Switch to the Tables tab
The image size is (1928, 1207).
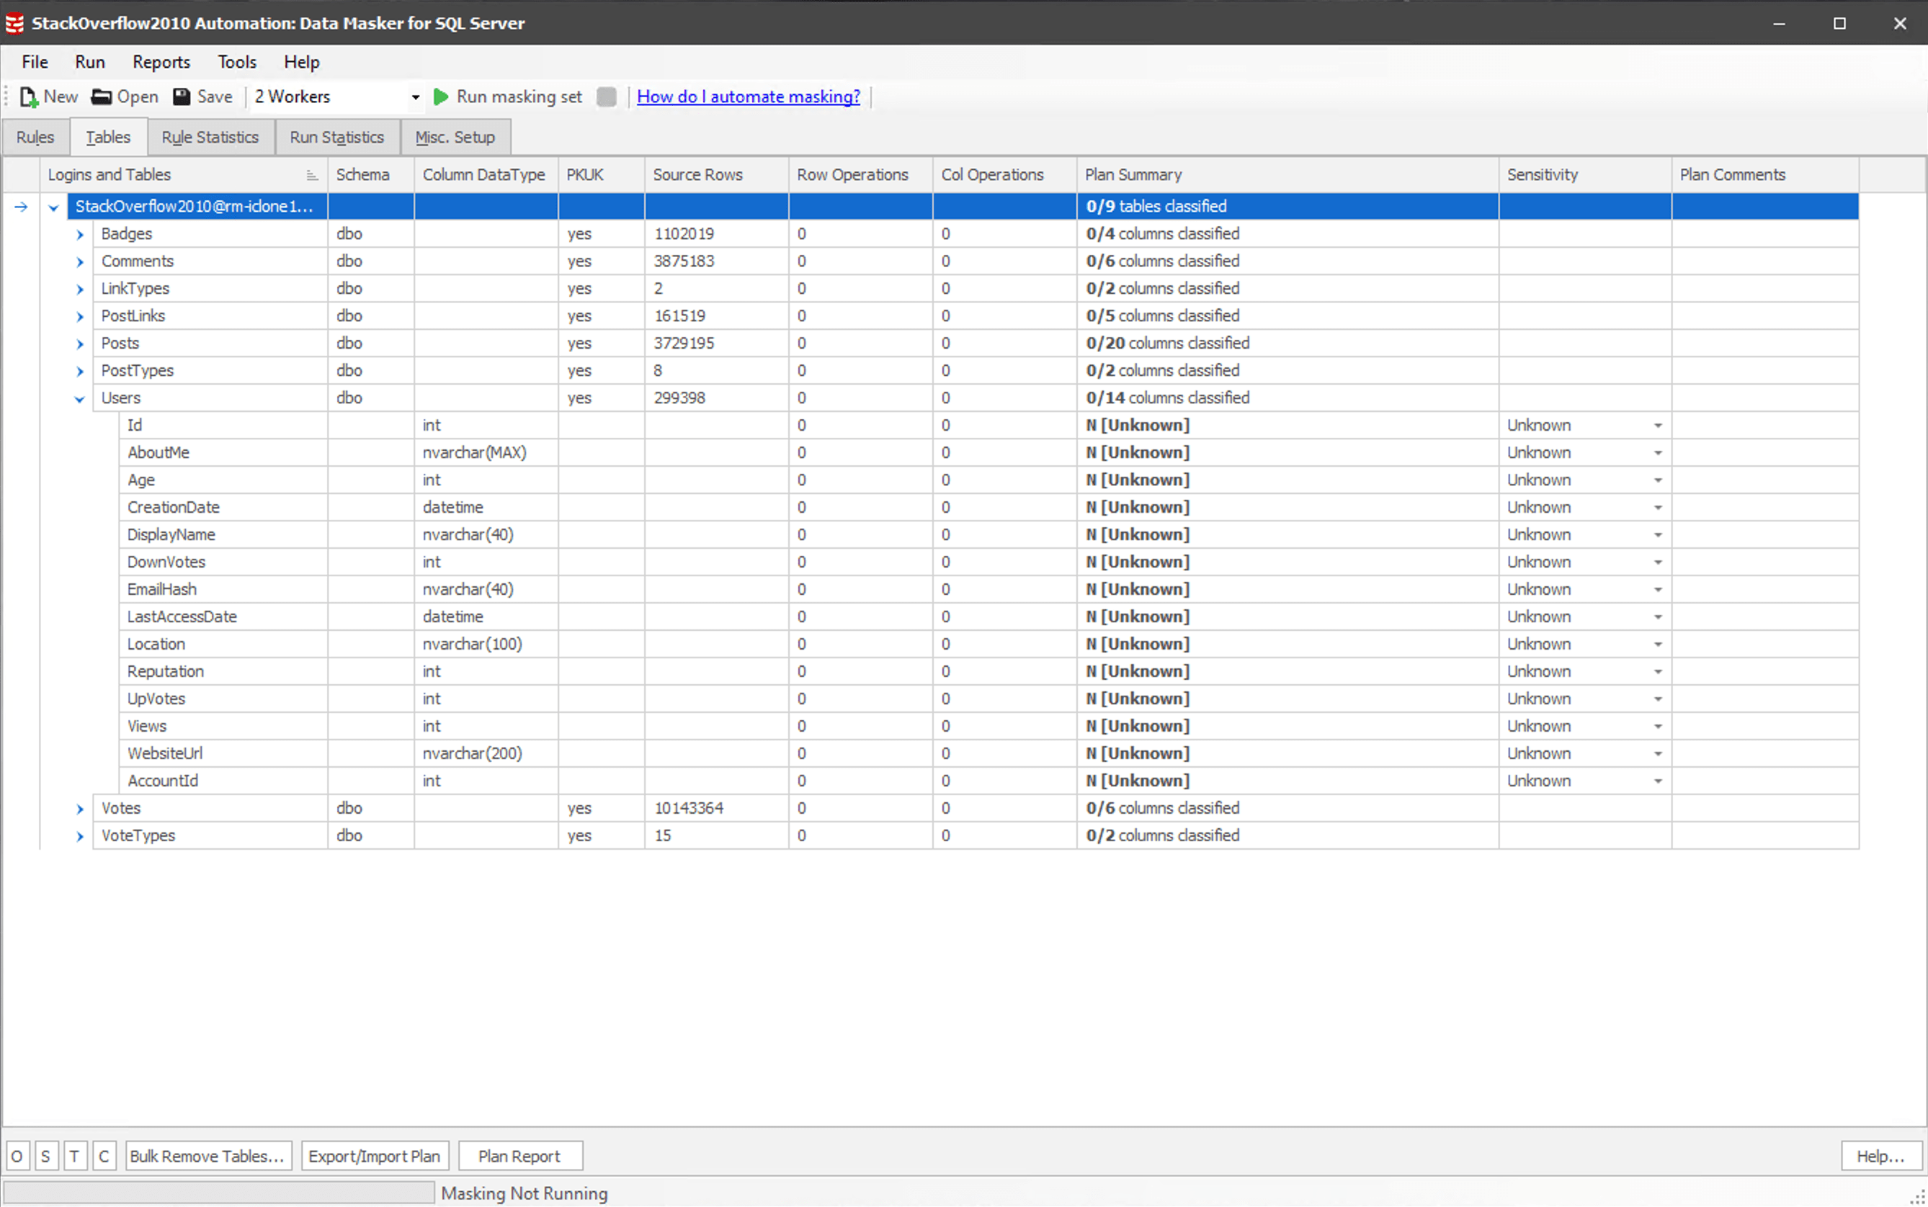[x=107, y=136]
